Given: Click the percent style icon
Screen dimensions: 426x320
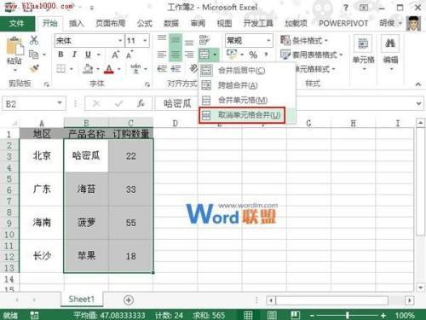Looking at the screenshot, I should [253, 55].
